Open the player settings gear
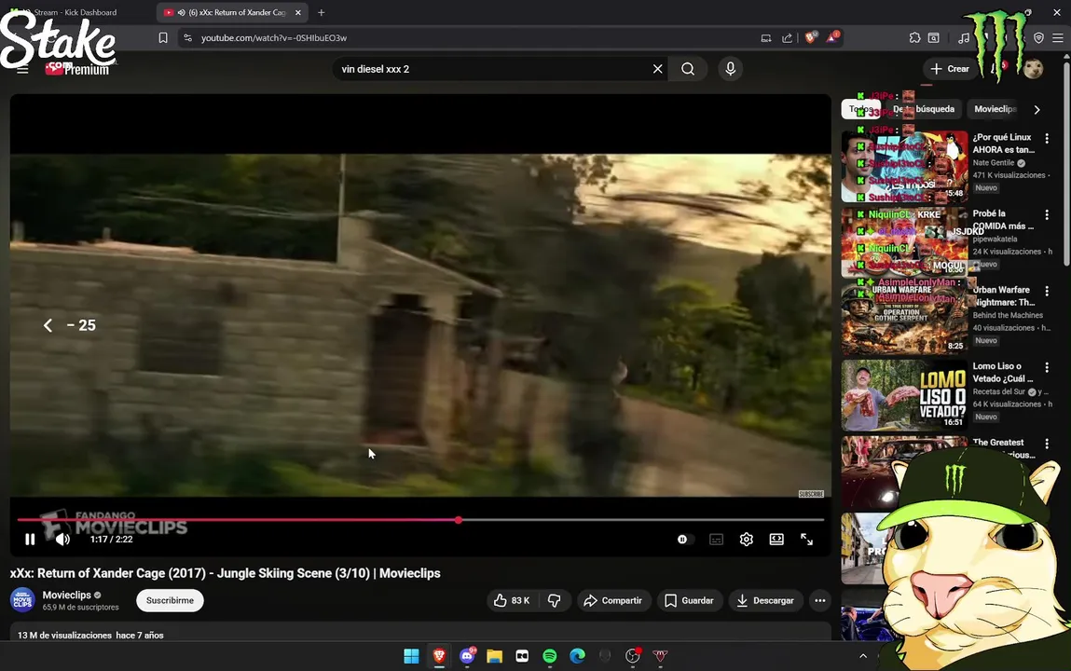1071x671 pixels. tap(747, 540)
